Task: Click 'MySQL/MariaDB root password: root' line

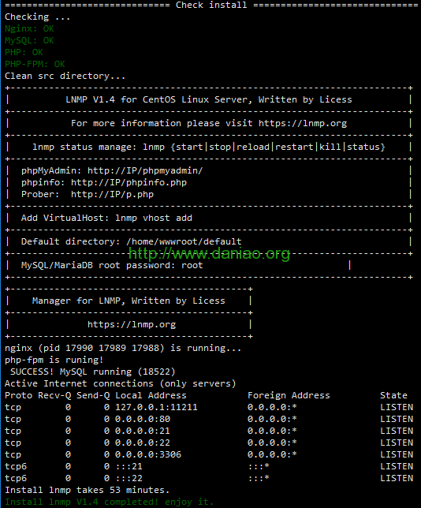Action: 112,265
